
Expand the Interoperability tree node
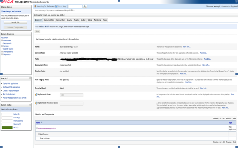(x=2, y=52)
